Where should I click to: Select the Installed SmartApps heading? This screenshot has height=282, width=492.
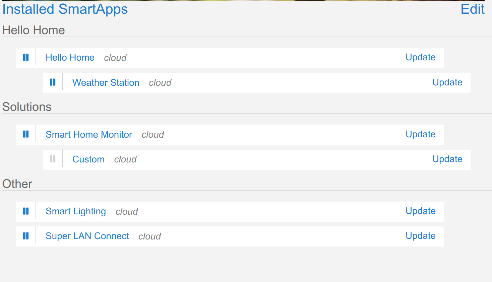[x=65, y=9]
